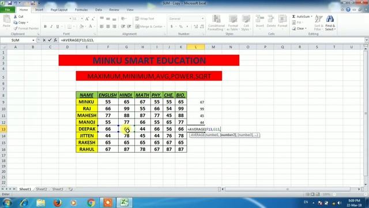Expand the formula bar
The image size is (369, 208).
(x=367, y=40)
